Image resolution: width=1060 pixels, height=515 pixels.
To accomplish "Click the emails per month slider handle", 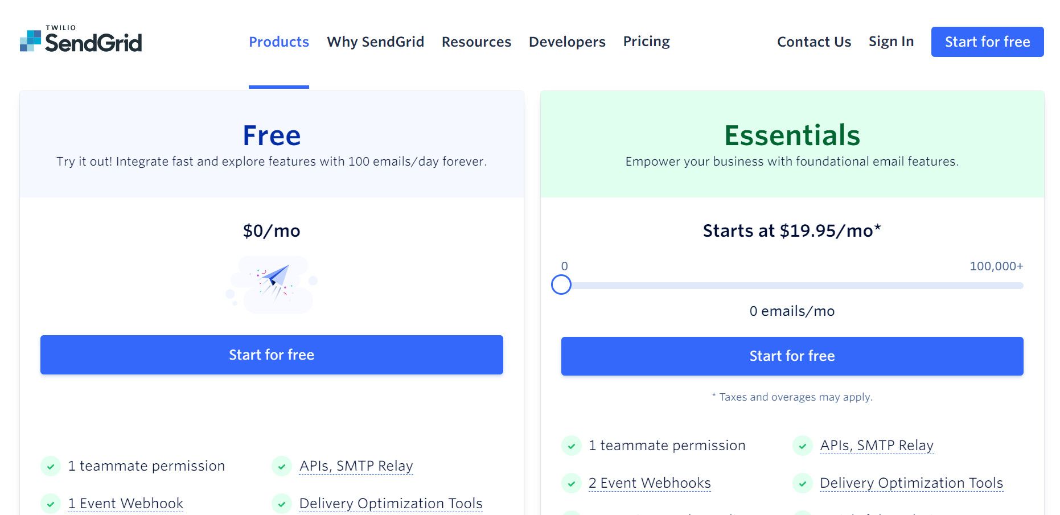I will 561,285.
